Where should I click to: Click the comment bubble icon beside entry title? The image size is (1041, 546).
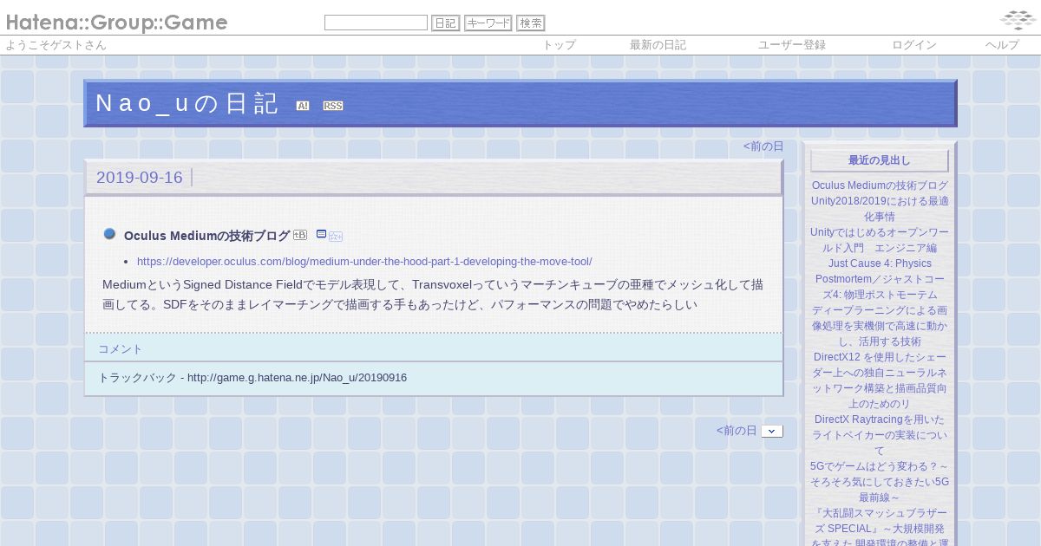tap(321, 234)
